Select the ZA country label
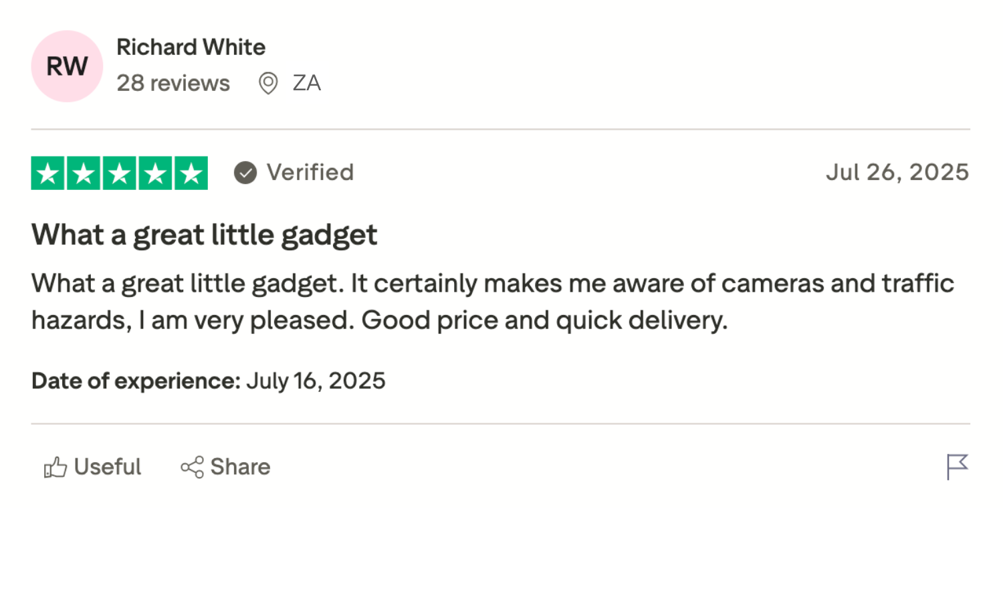The width and height of the screenshot is (1003, 602). tap(307, 83)
